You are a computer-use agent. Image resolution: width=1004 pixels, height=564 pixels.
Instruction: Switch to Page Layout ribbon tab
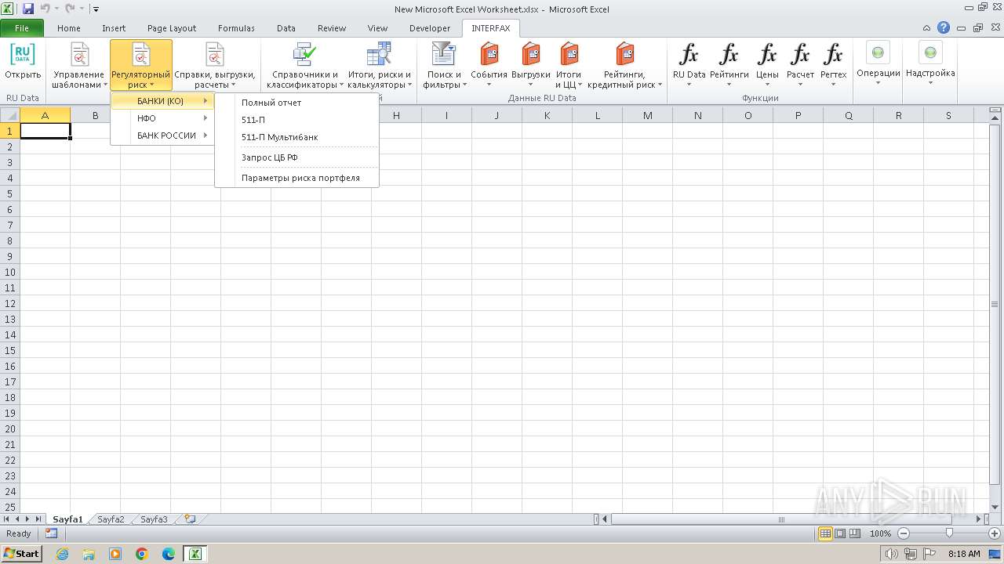(x=172, y=28)
